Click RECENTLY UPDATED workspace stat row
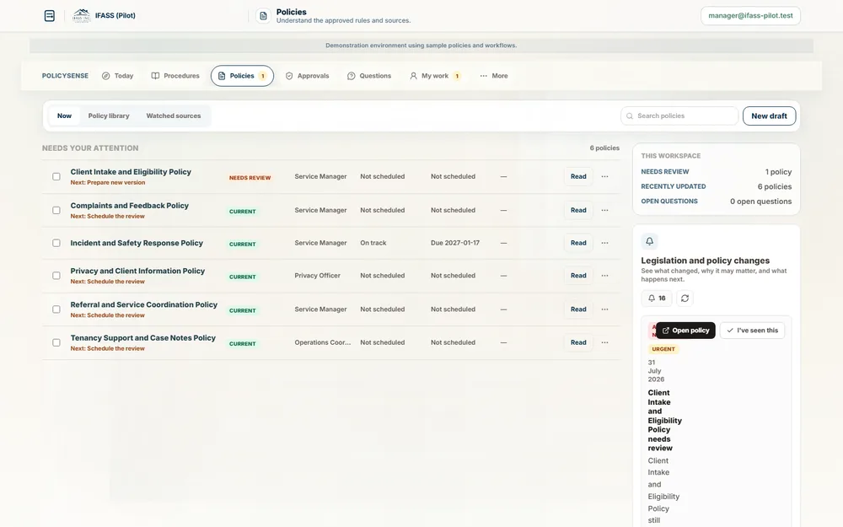The width and height of the screenshot is (843, 527). [716, 186]
